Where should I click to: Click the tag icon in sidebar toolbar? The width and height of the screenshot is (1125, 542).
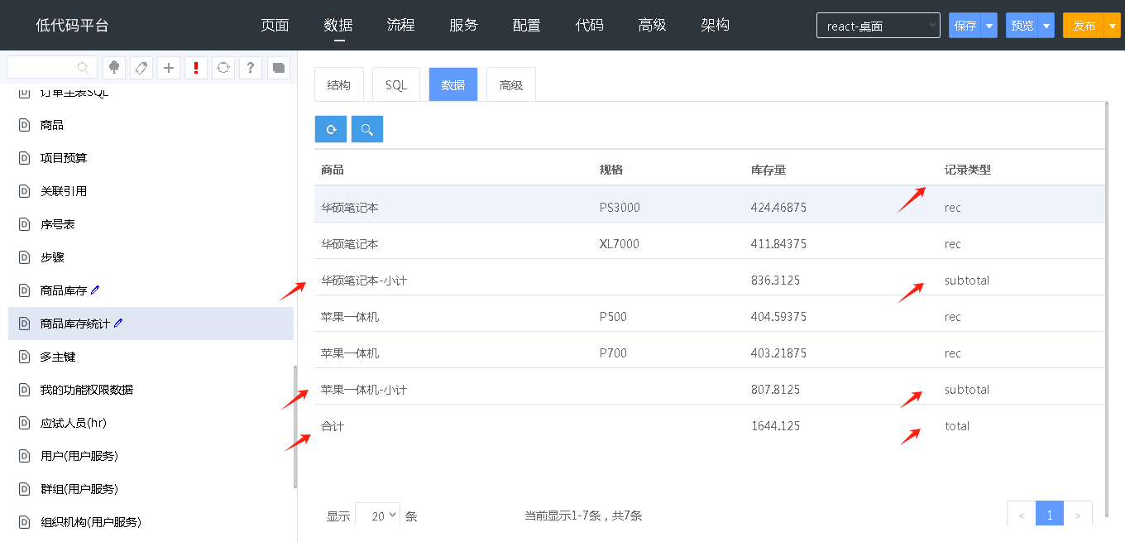coord(141,68)
